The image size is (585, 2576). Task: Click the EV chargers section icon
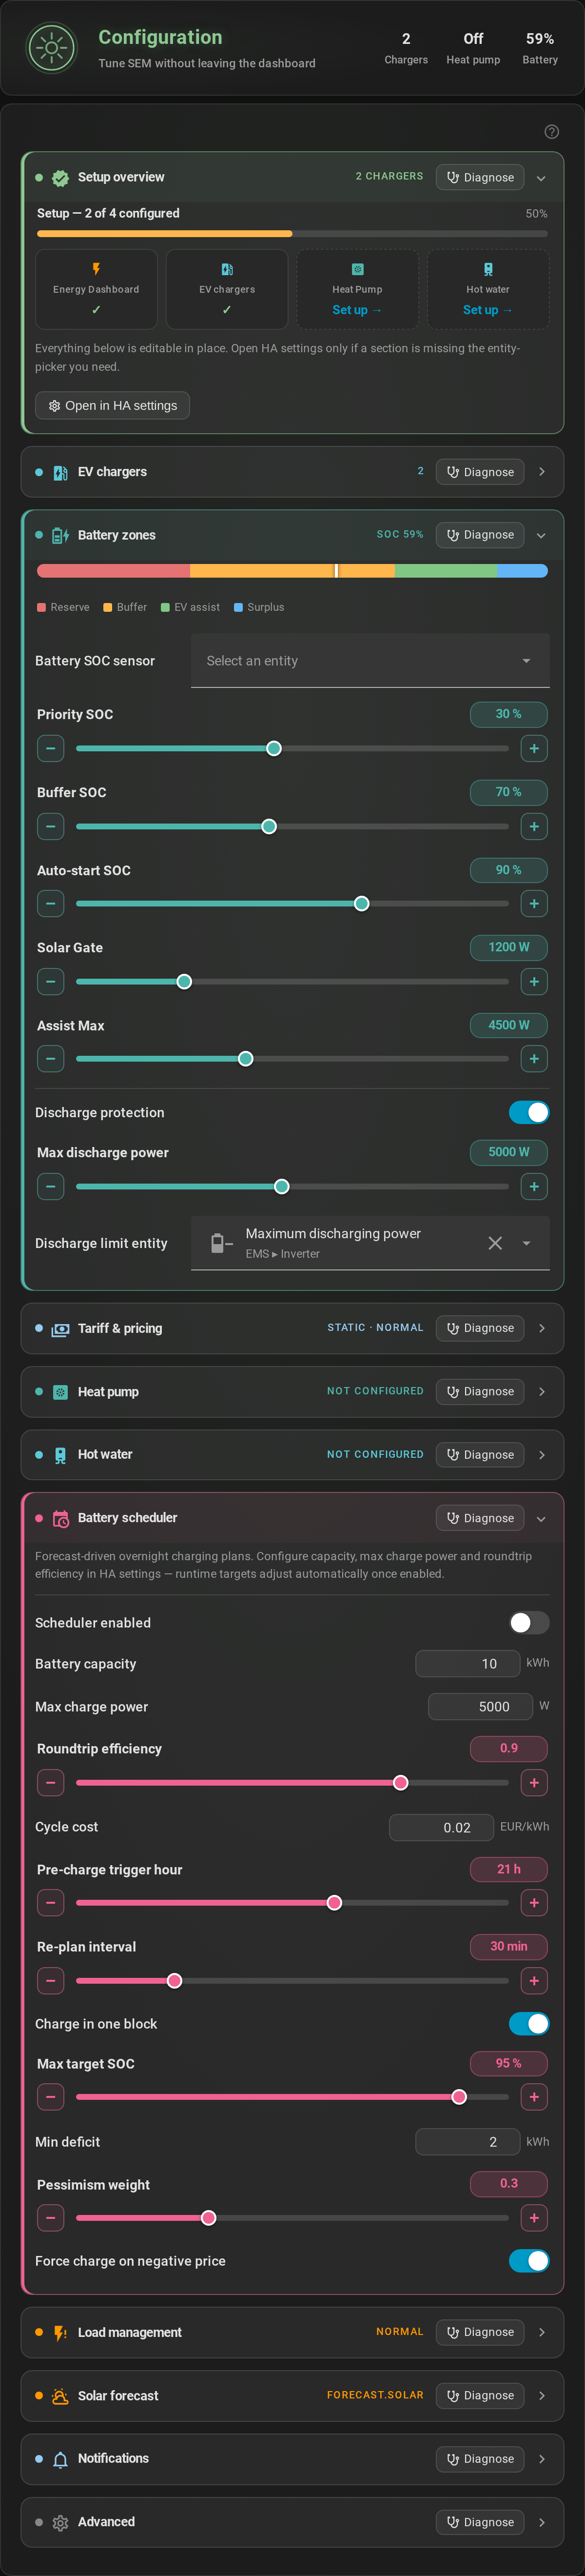coord(60,472)
